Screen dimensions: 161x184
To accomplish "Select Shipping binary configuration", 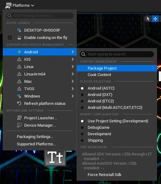I will tap(117, 140).
